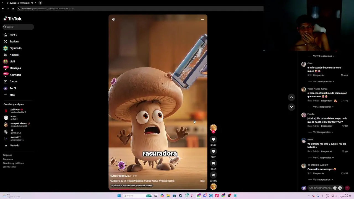Share the video with the arrow icon
The height and width of the screenshot is (199, 354).
[213, 175]
